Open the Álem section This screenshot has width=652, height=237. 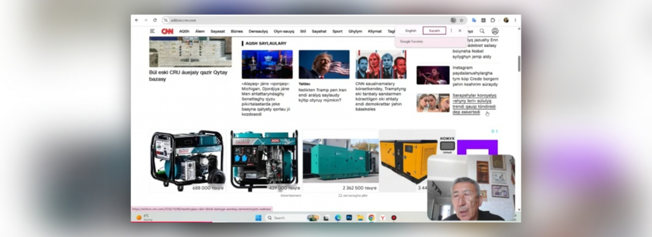(x=200, y=31)
